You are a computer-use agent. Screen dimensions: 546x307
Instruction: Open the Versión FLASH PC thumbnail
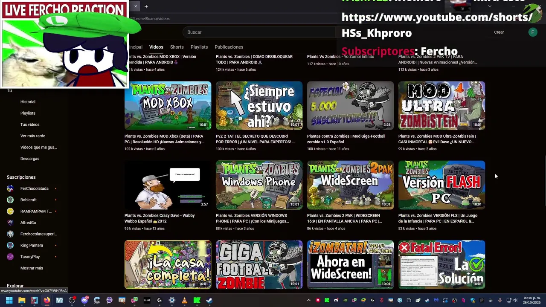pyautogui.click(x=441, y=185)
